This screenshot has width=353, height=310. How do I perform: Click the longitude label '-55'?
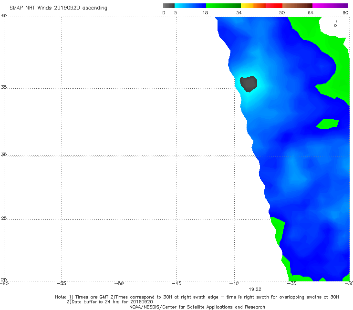pyautogui.click(x=62, y=283)
